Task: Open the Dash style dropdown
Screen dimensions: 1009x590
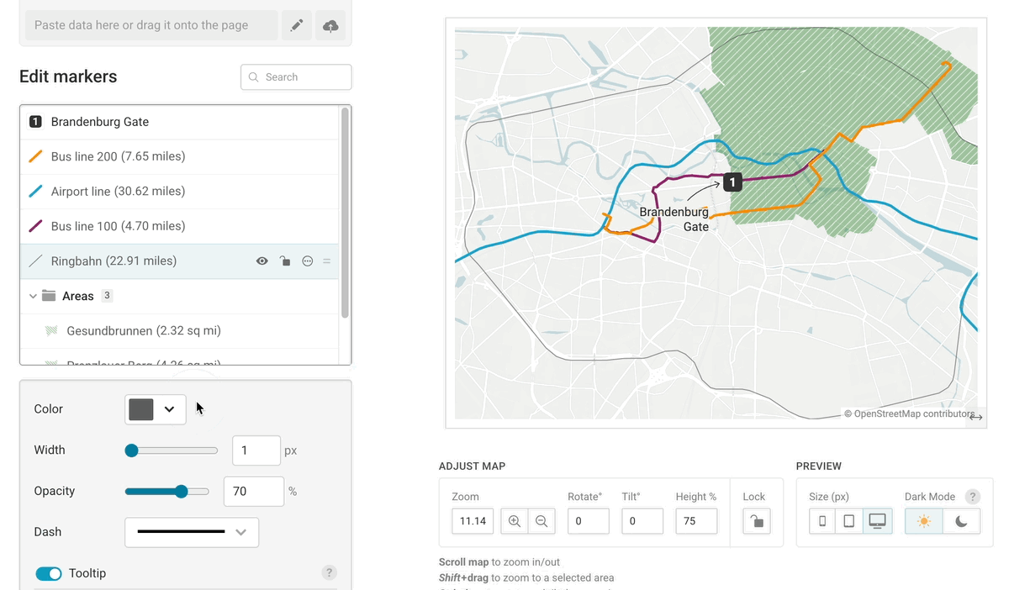Action: click(192, 532)
